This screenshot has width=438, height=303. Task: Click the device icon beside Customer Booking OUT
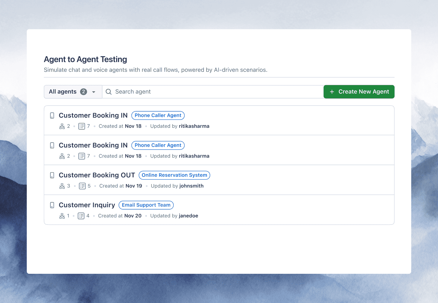(52, 175)
